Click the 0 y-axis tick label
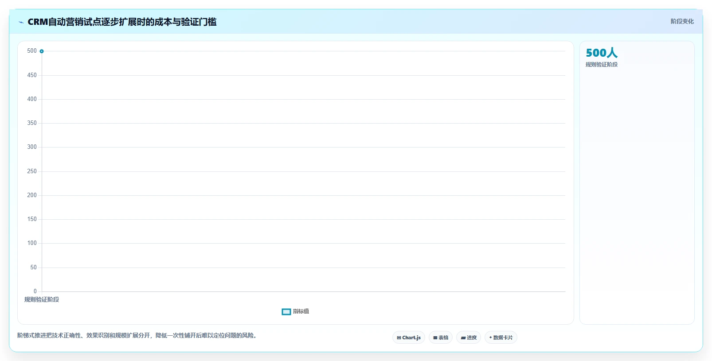 point(35,291)
